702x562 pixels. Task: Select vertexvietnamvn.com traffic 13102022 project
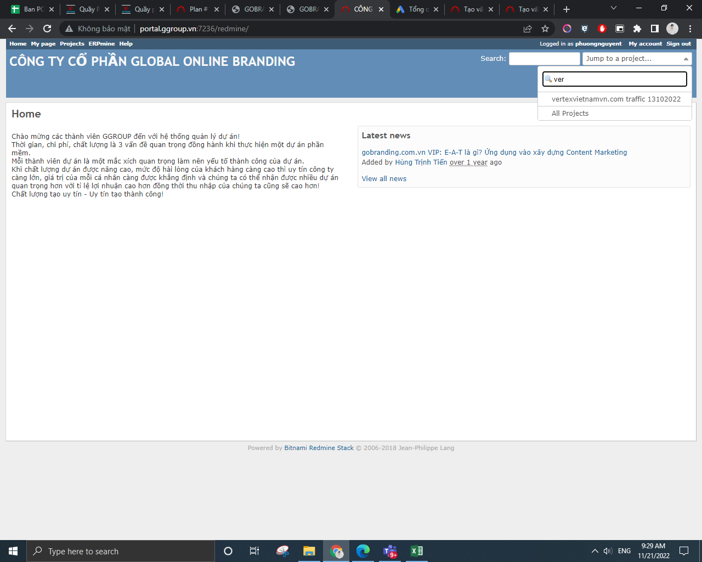click(616, 99)
